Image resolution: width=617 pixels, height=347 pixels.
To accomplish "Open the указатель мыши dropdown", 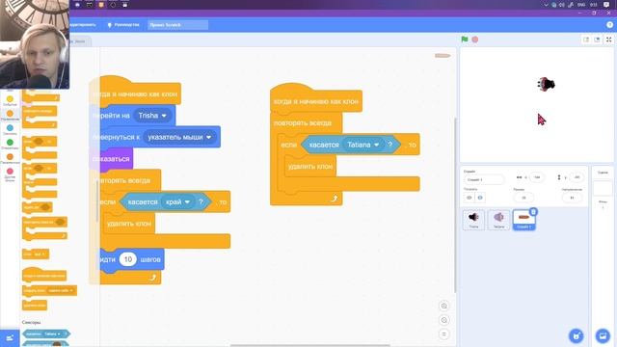I will pyautogui.click(x=180, y=137).
